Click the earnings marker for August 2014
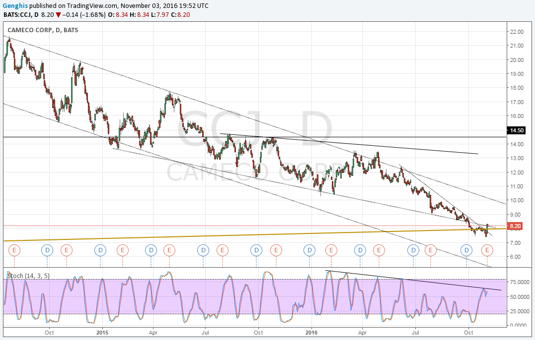Image resolution: width=535 pixels, height=340 pixels. pos(14,250)
